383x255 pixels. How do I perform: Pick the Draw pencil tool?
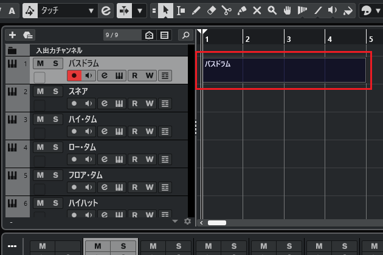[196, 10]
